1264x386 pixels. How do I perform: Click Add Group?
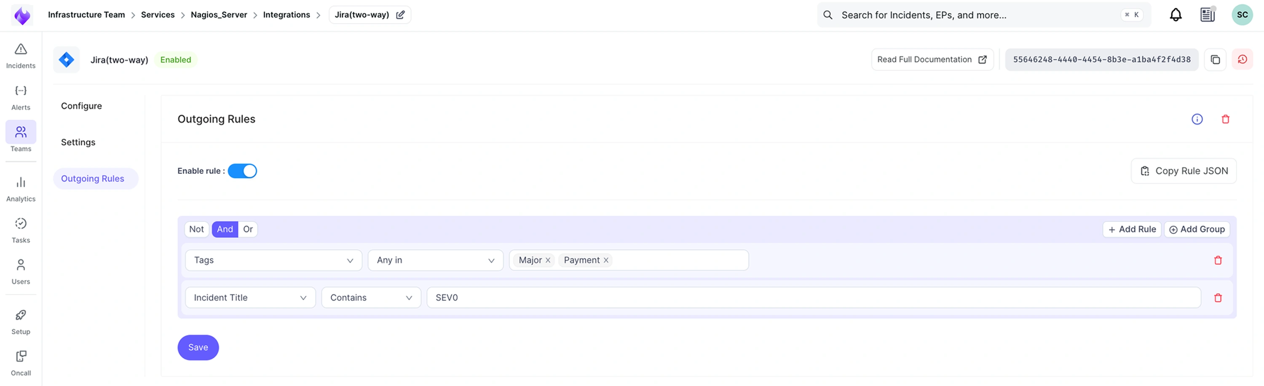pos(1197,229)
